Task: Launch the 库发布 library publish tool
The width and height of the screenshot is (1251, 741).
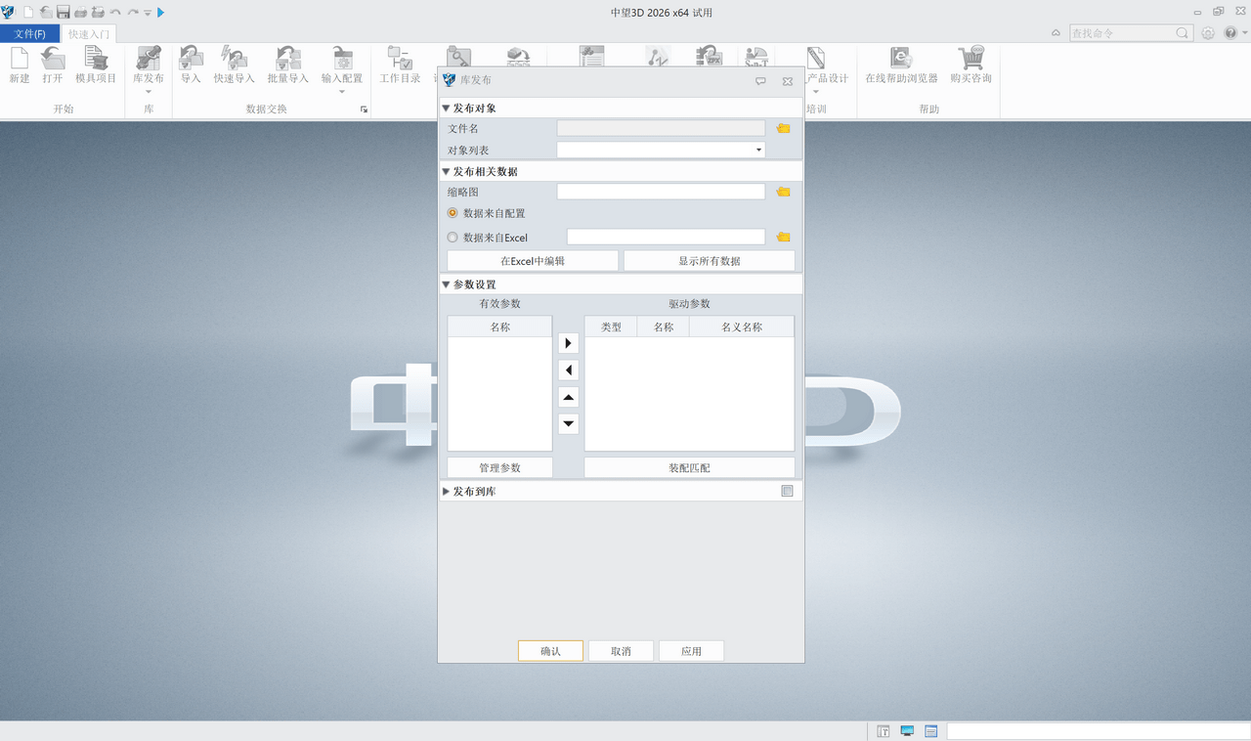Action: pos(148,66)
